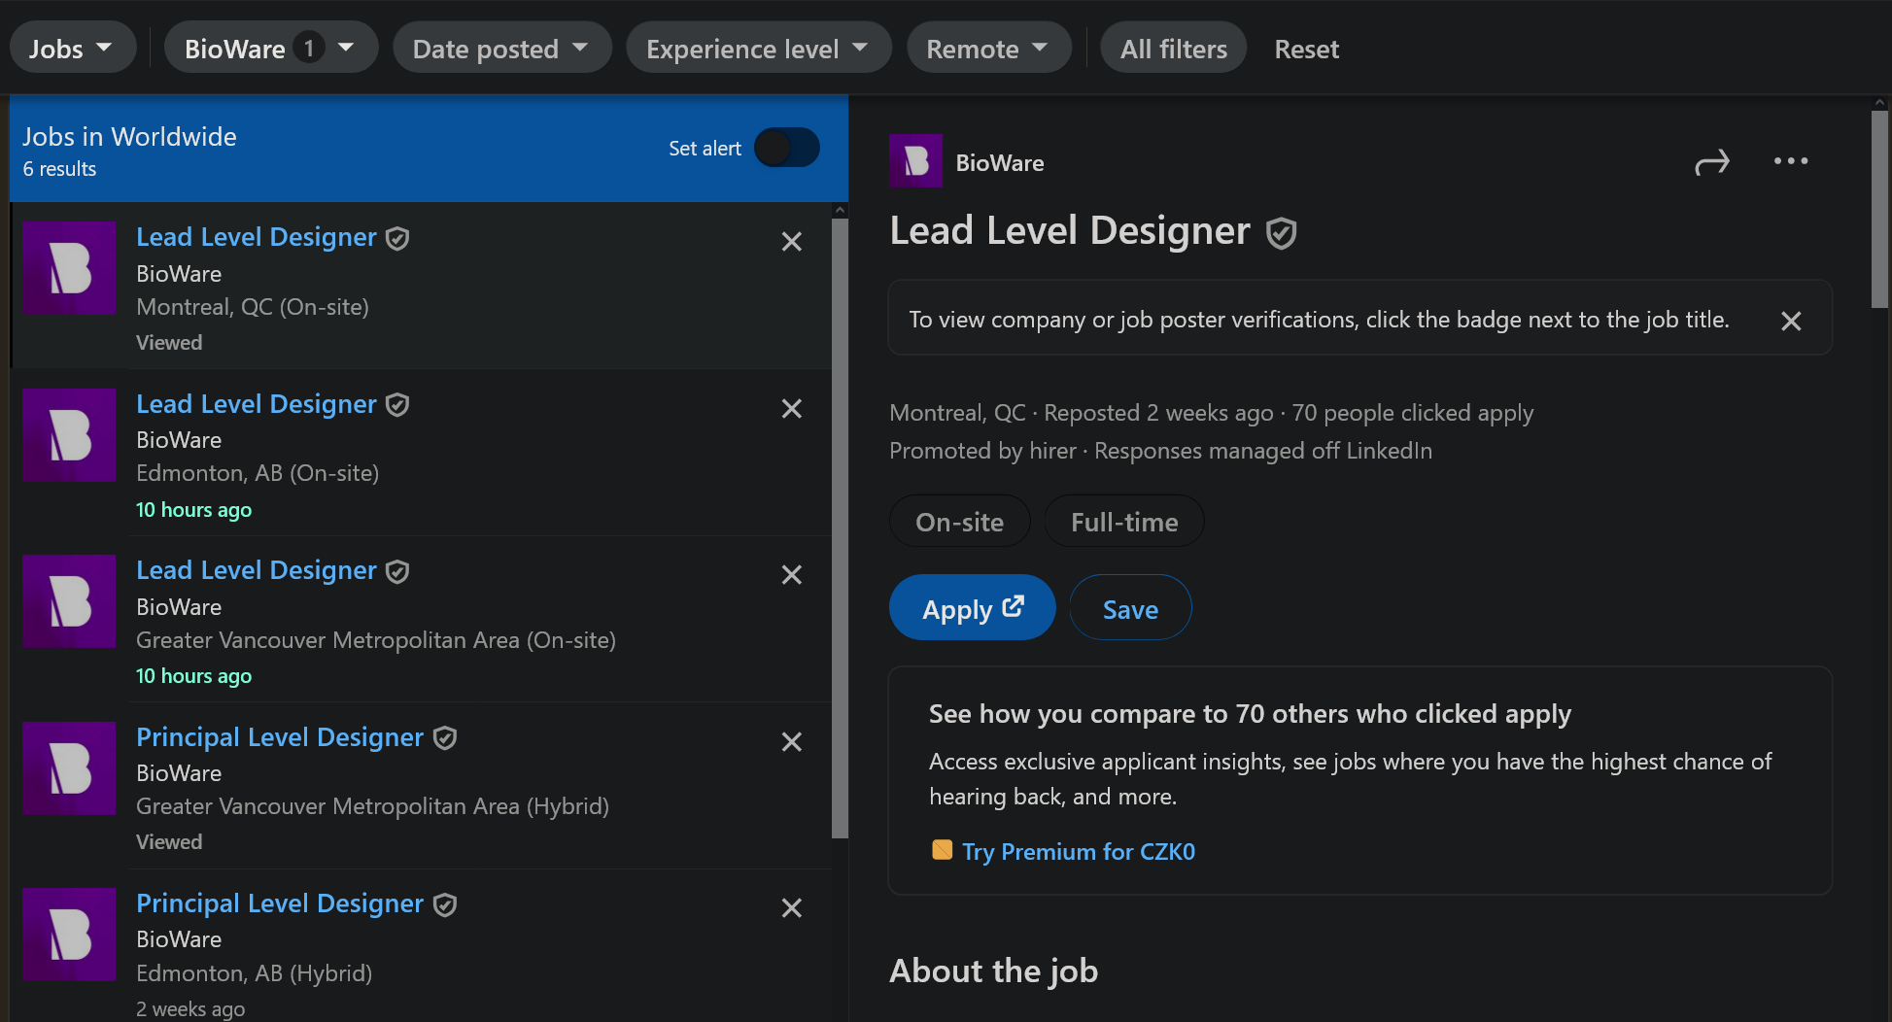Save this Lead Level Designer job
The height and width of the screenshot is (1022, 1892).
click(1130, 608)
